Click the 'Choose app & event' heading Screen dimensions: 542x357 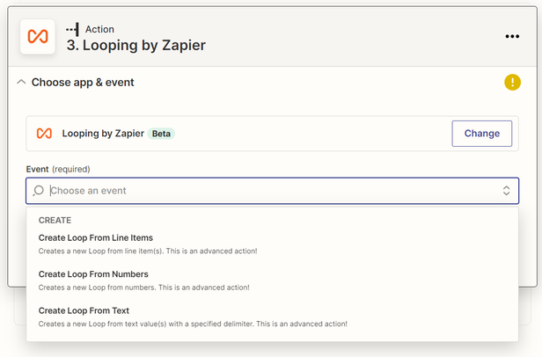pos(83,82)
